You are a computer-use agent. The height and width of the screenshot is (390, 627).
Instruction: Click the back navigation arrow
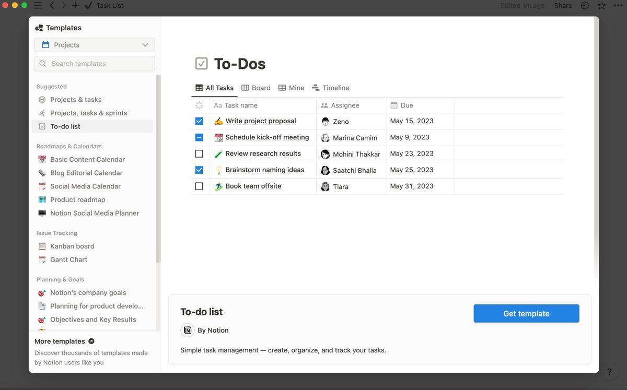[52, 6]
